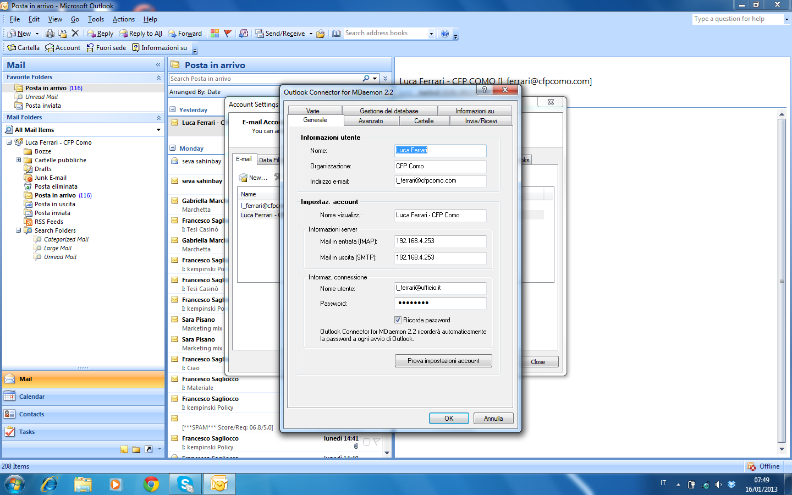Switch to the Gestione del database tab
This screenshot has width=792, height=495.
(x=389, y=111)
